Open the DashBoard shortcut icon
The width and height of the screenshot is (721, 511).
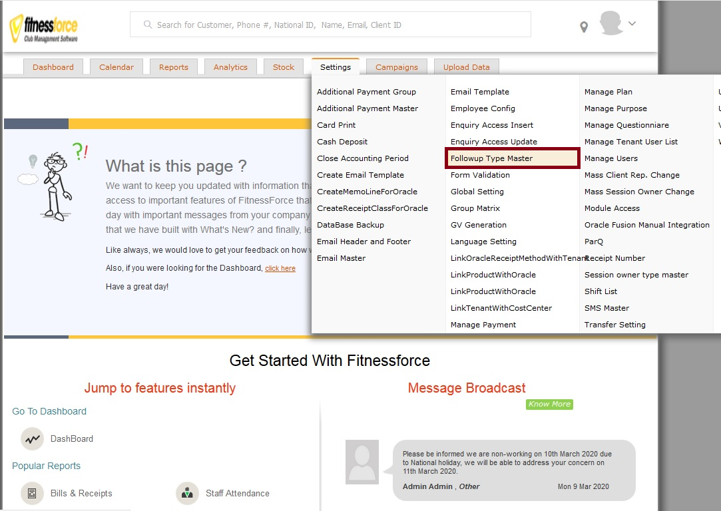click(32, 439)
